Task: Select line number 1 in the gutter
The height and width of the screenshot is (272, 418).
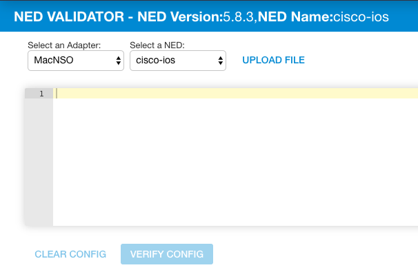Action: pos(41,94)
